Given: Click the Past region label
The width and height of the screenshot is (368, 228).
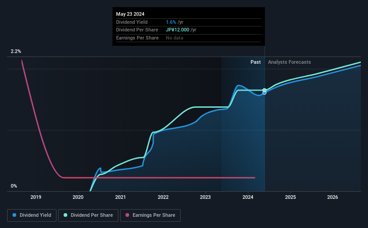Looking at the screenshot, I should tap(255, 62).
